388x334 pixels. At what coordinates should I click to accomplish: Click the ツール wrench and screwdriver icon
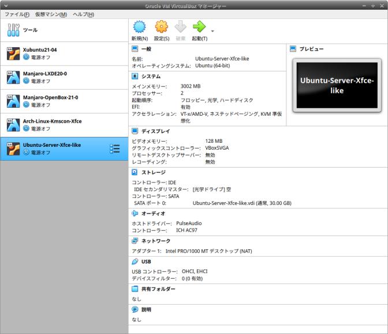tap(13, 30)
